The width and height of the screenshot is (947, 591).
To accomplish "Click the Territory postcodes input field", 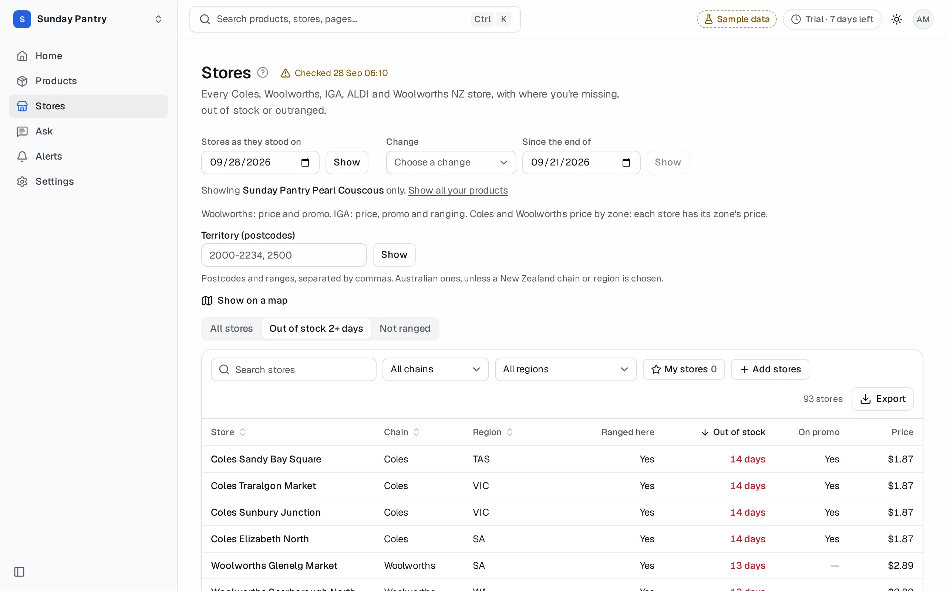I will coord(284,255).
